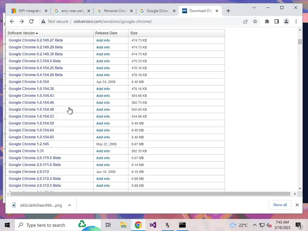Click horizontal scrollbar right arrow

(295, 194)
